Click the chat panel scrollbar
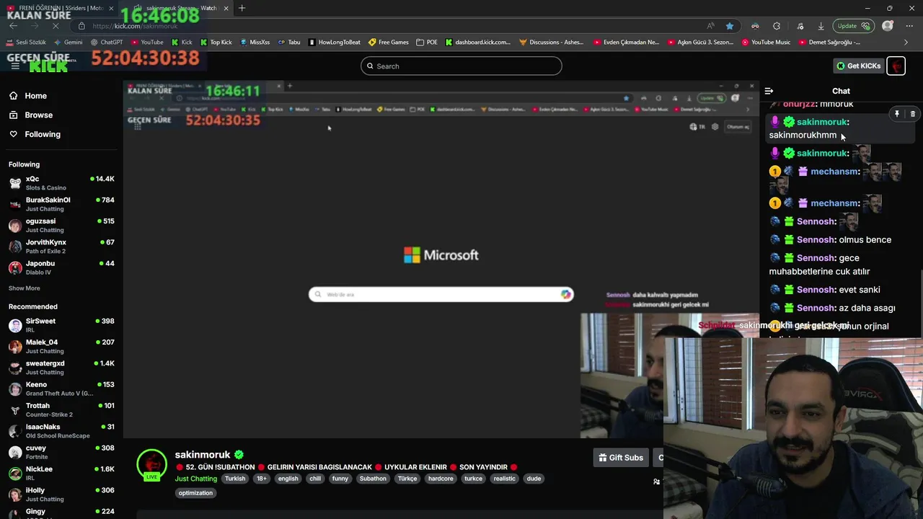 point(919,303)
